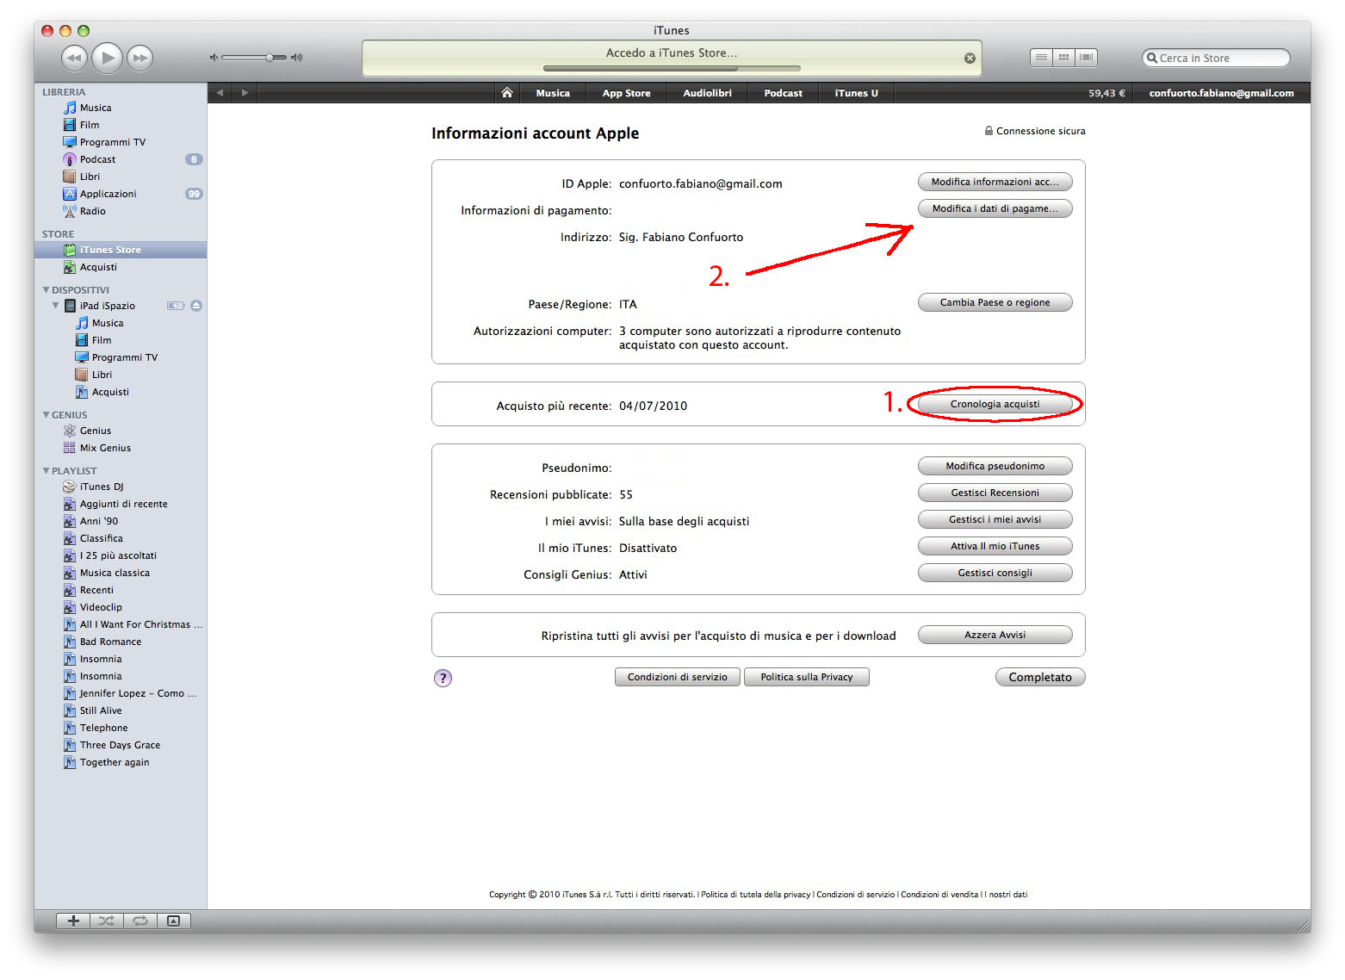The width and height of the screenshot is (1345, 980).
Task: Go back in the store navigation
Action: coord(220,93)
